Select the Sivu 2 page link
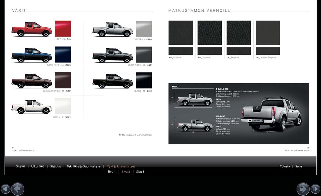This screenshot has width=321, height=196. [126, 172]
